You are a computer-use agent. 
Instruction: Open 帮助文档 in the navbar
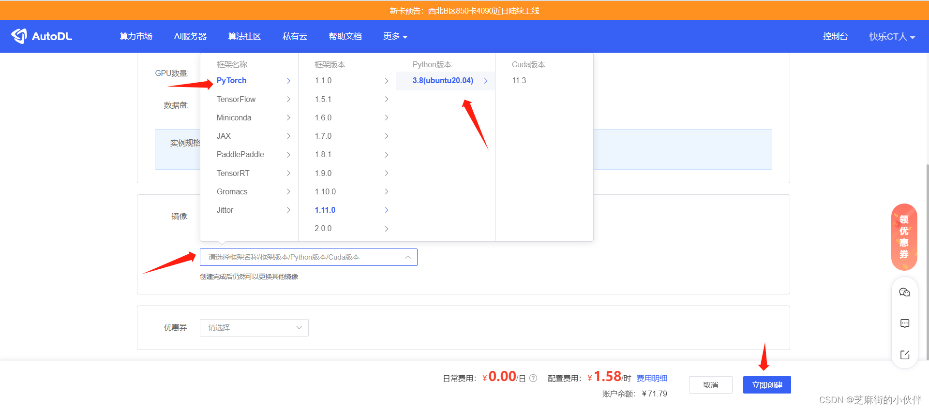(x=345, y=36)
